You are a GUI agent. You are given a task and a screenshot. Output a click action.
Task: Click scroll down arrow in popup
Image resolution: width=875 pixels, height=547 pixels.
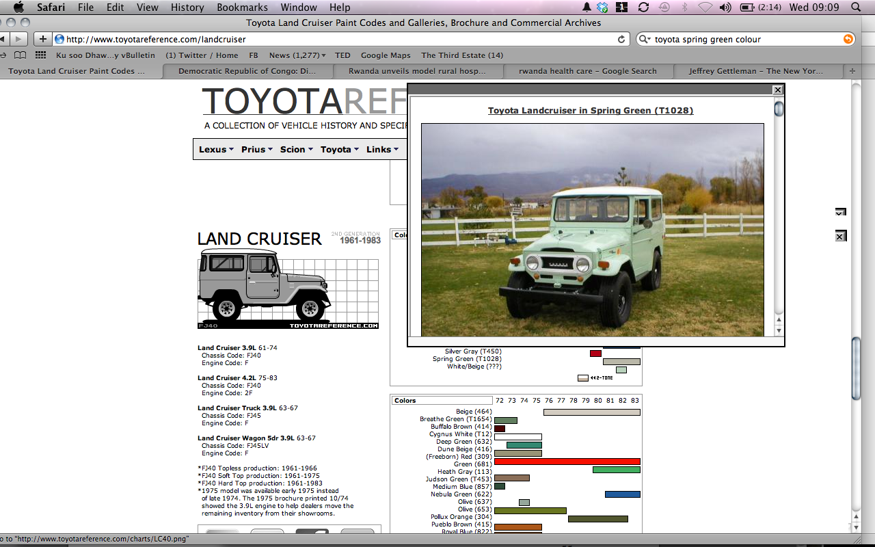[x=778, y=331]
